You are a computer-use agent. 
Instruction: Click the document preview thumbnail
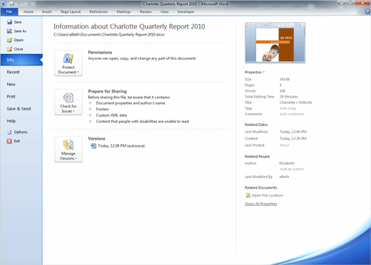pyautogui.click(x=275, y=43)
